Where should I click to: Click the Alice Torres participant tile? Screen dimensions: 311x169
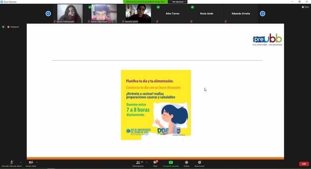pos(172,13)
